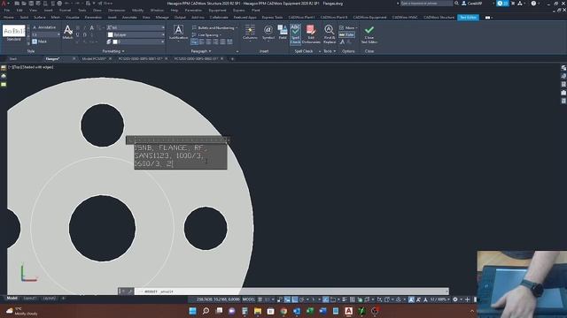567x318 pixels.
Task: Click the command line input
Action: pos(291,291)
